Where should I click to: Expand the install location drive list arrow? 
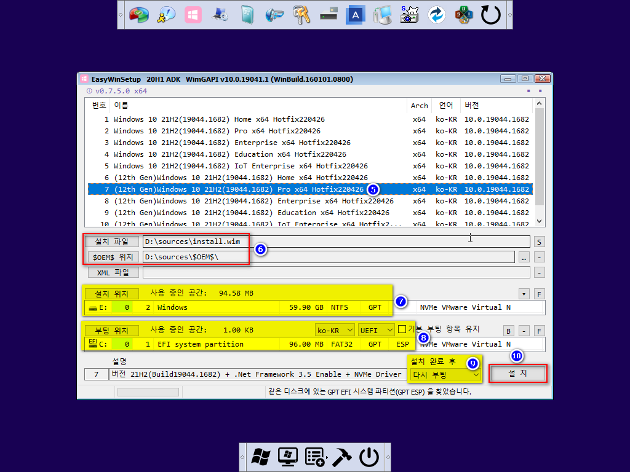(524, 294)
